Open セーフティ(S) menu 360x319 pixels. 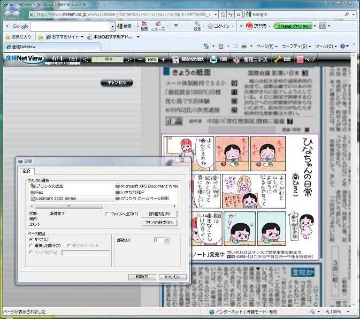pyautogui.click(x=296, y=46)
